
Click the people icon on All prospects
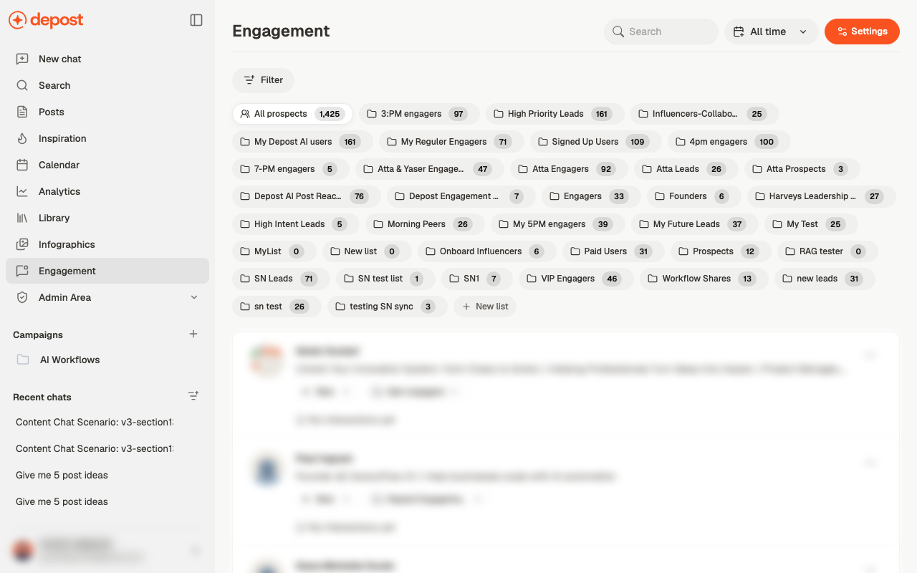point(245,114)
